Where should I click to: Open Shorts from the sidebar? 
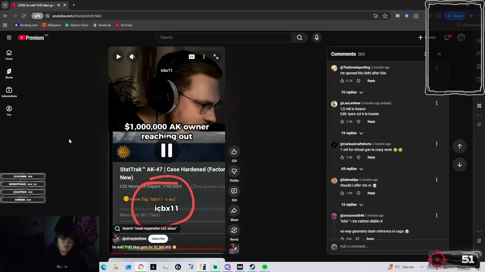click(x=9, y=73)
